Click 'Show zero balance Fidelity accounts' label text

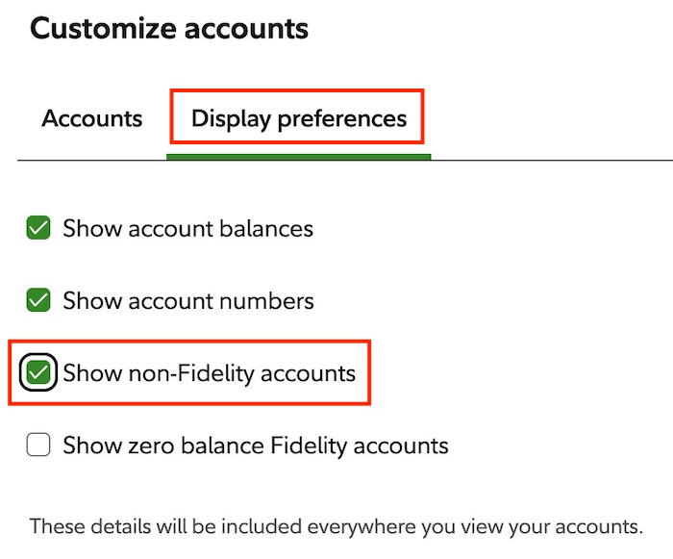tap(256, 445)
